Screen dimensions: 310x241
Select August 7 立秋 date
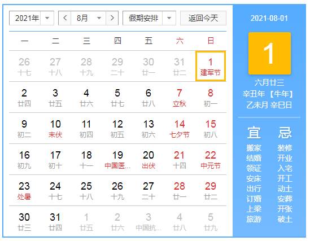pyautogui.click(x=180, y=98)
